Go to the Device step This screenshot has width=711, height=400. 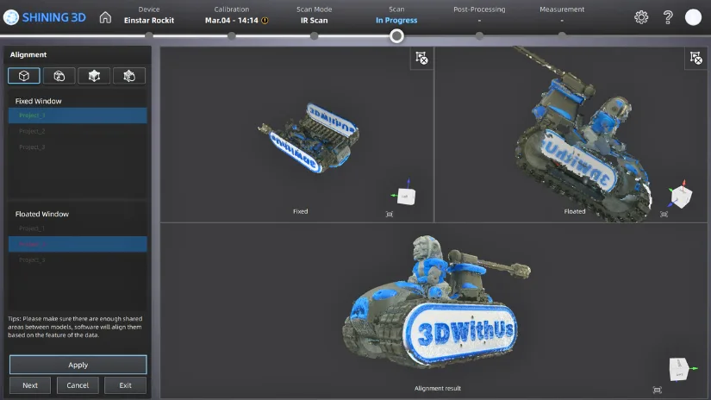149,15
